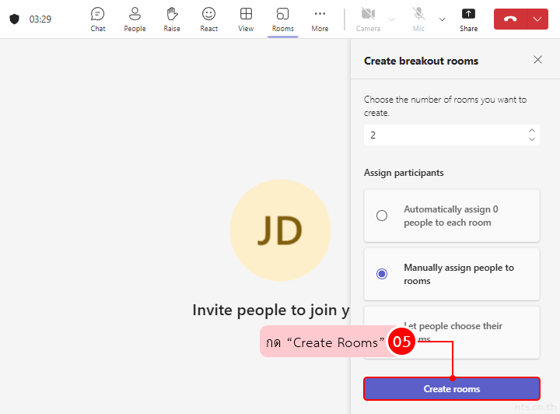Expand camera options dropdown arrow
The image size is (560, 414).
click(x=391, y=19)
